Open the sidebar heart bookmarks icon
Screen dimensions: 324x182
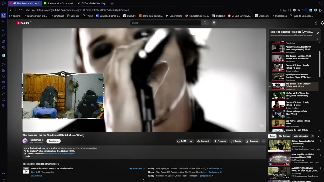click(x=4, y=76)
